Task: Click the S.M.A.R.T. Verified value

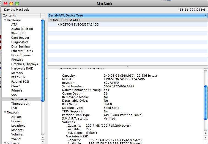Action: pyautogui.click(x=110, y=118)
